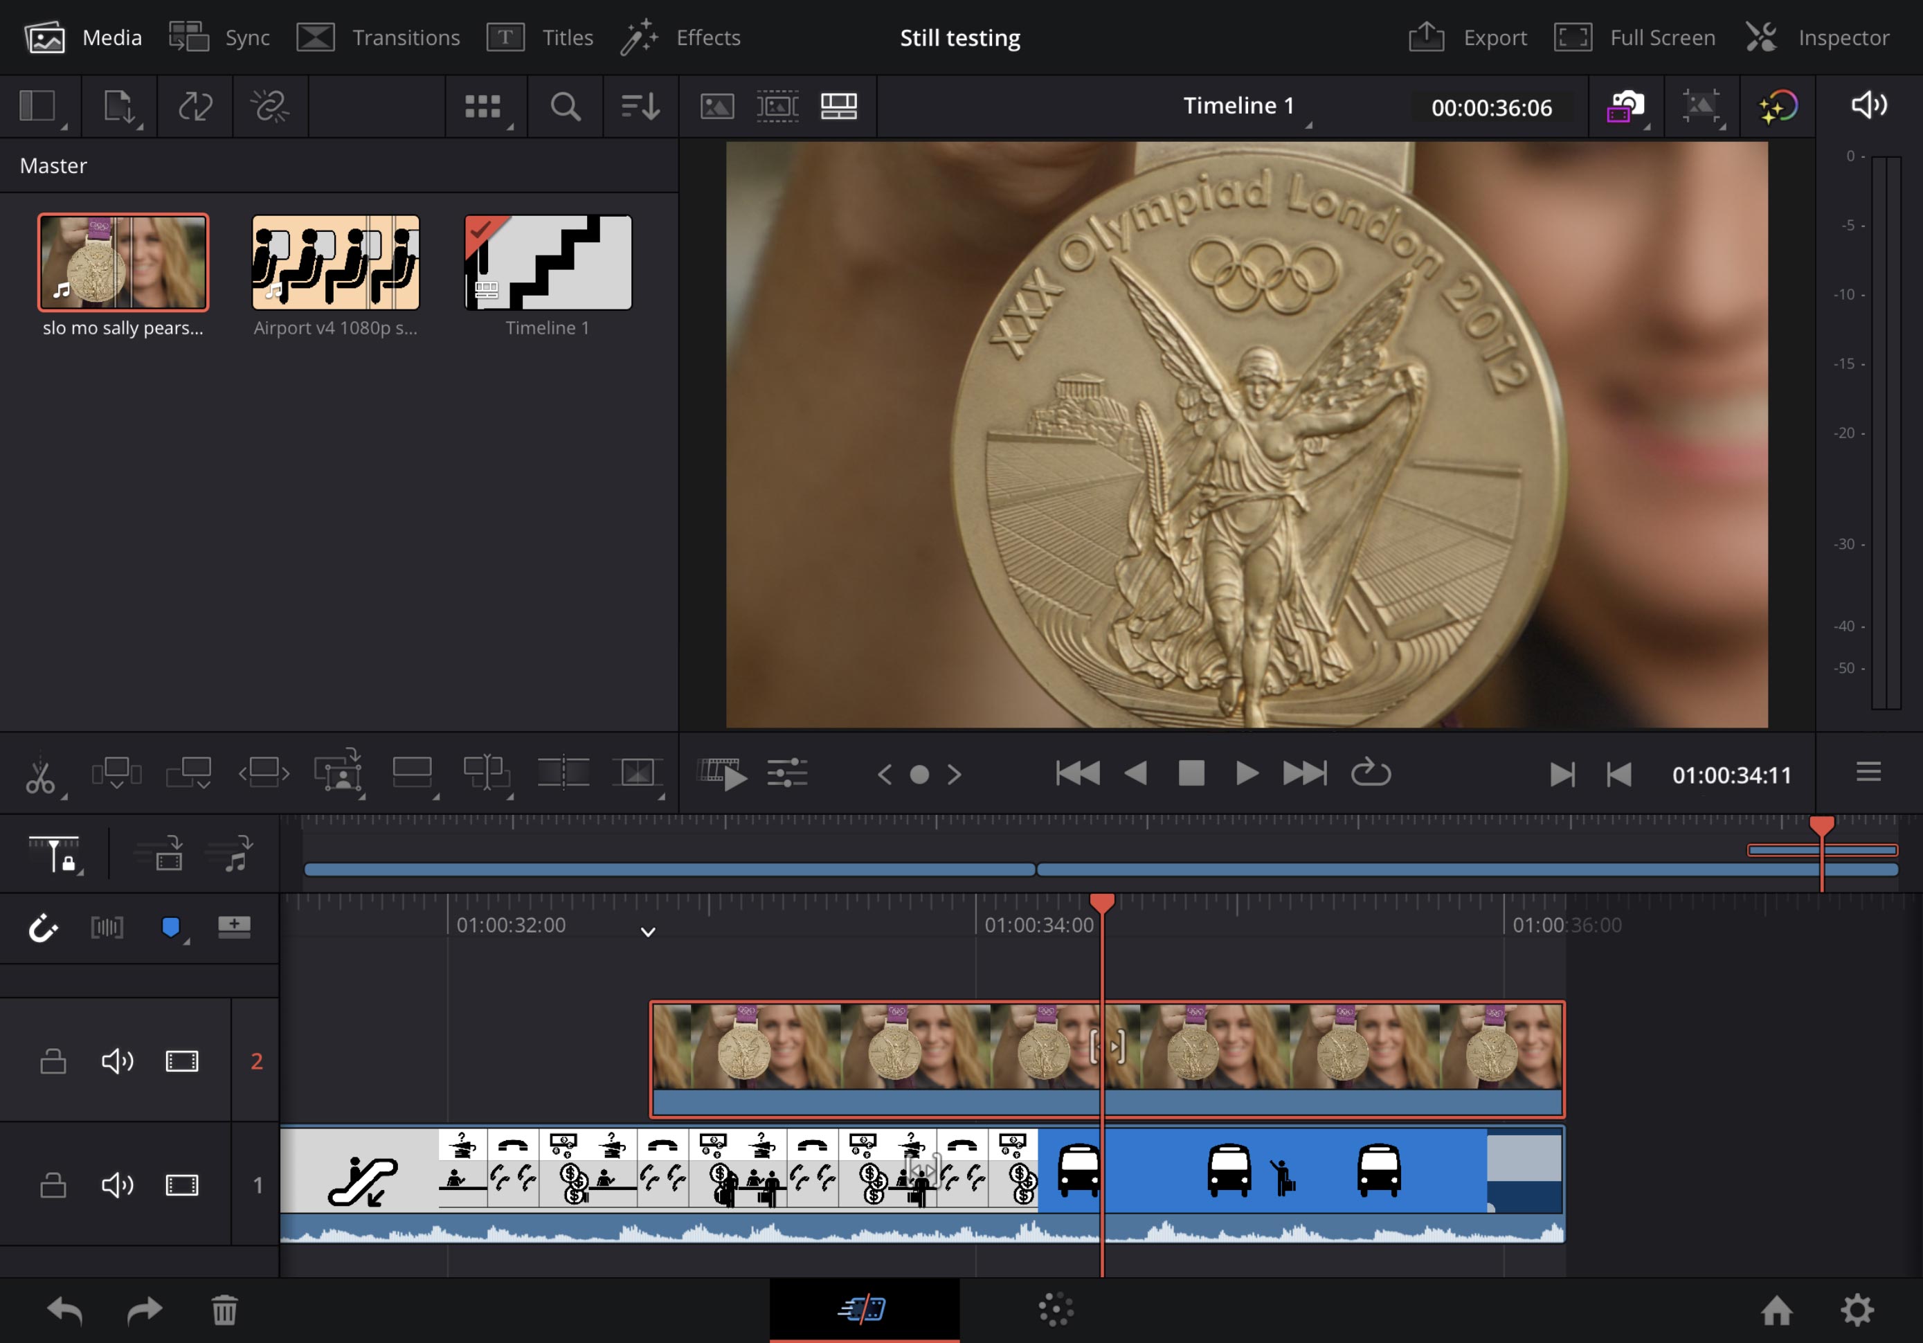
Task: Lock track 2 with padlock icon
Action: [53, 1061]
